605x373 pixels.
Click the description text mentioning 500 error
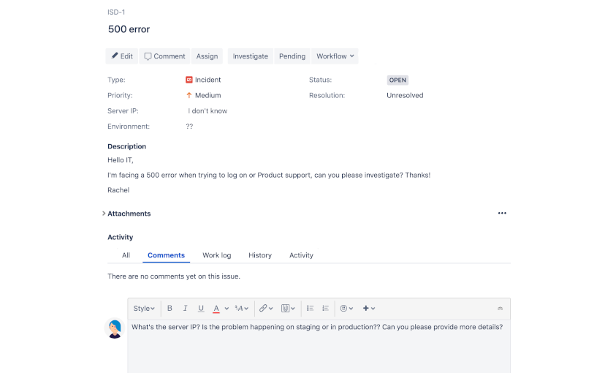269,175
